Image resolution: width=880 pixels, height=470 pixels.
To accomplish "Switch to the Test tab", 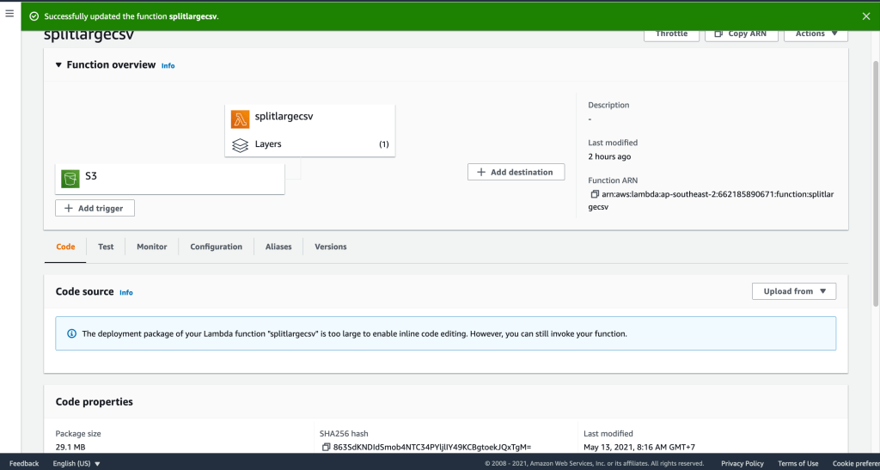I will point(106,247).
